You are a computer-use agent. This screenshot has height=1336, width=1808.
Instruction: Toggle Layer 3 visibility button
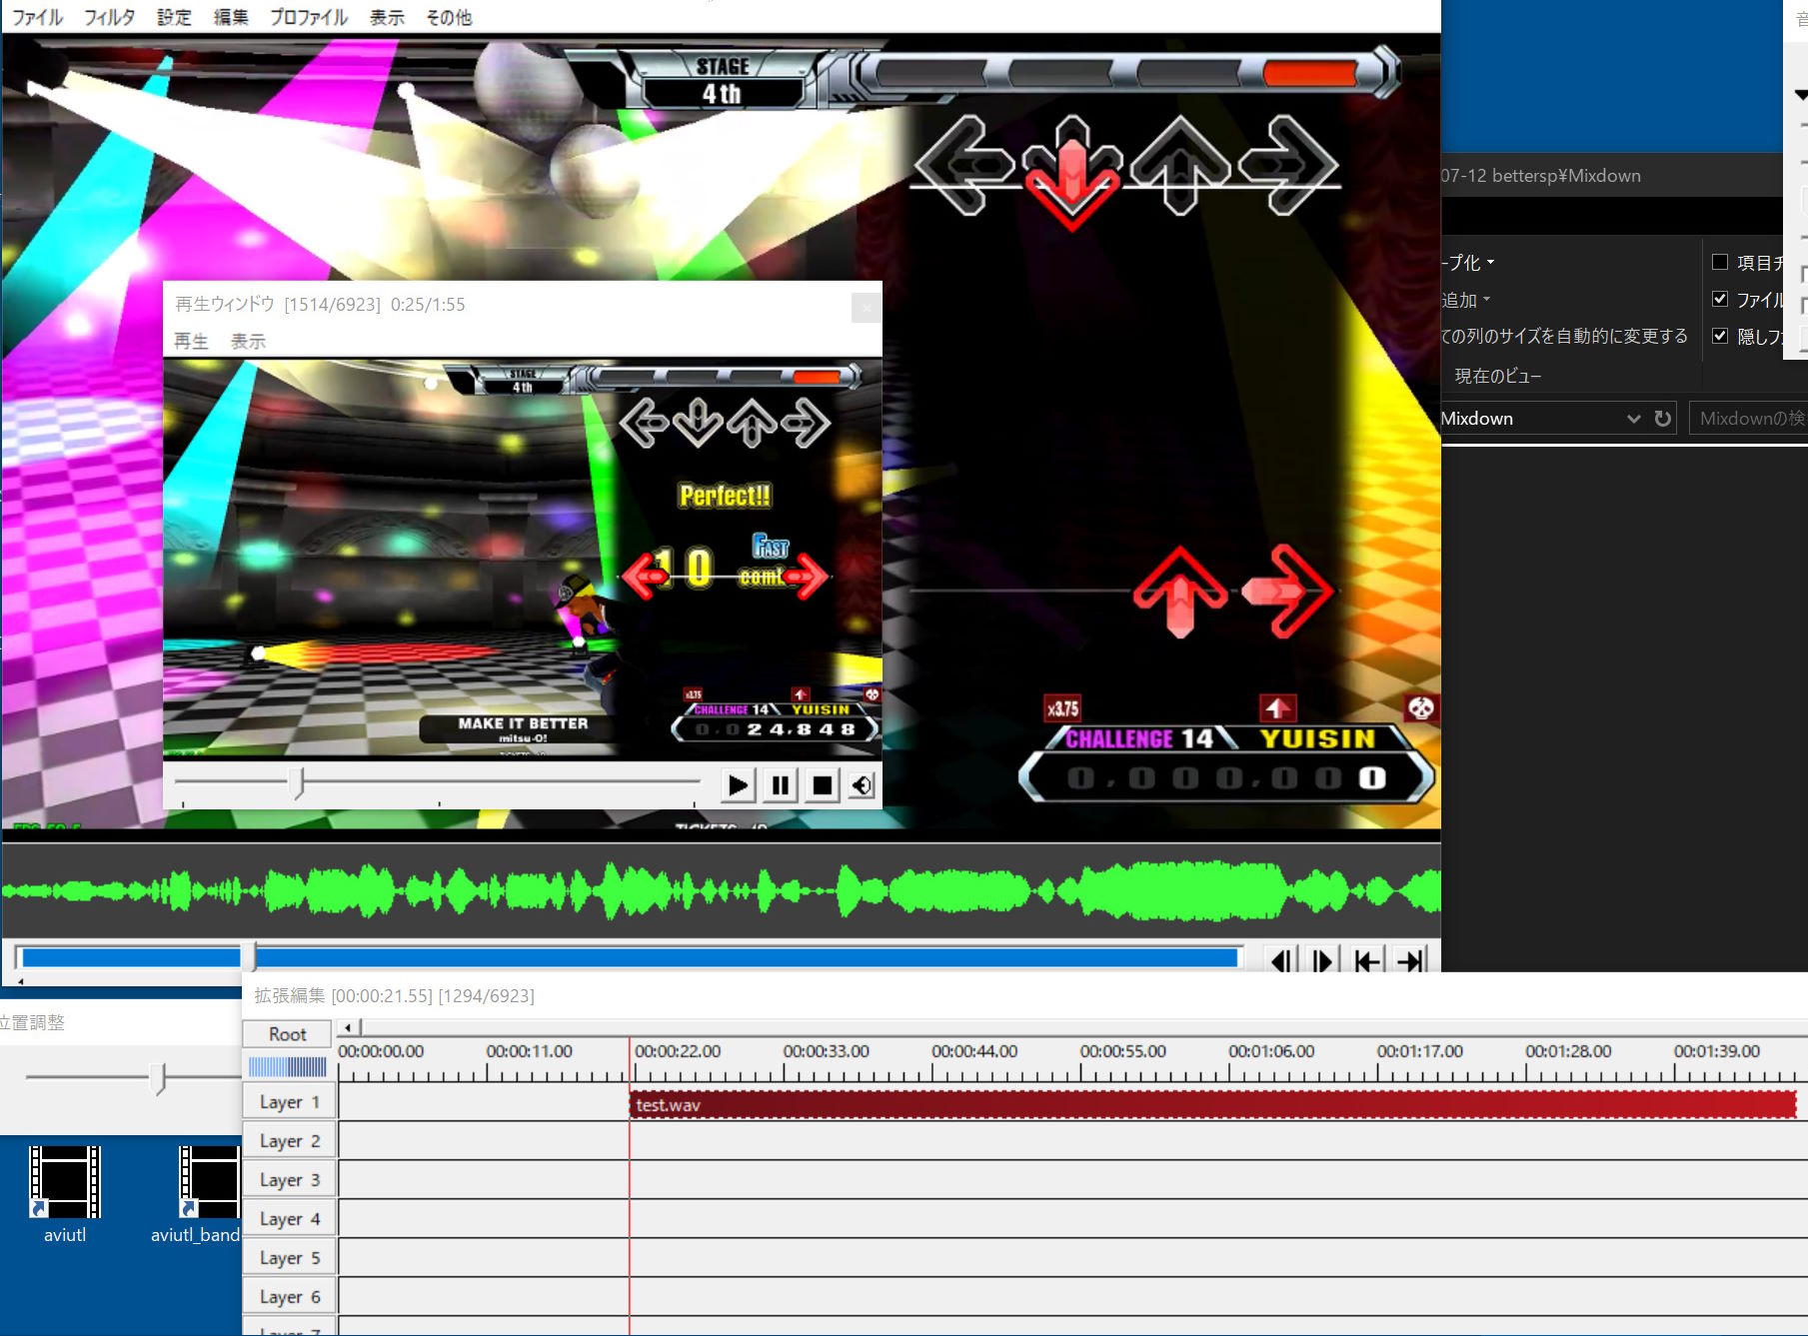tap(290, 1179)
